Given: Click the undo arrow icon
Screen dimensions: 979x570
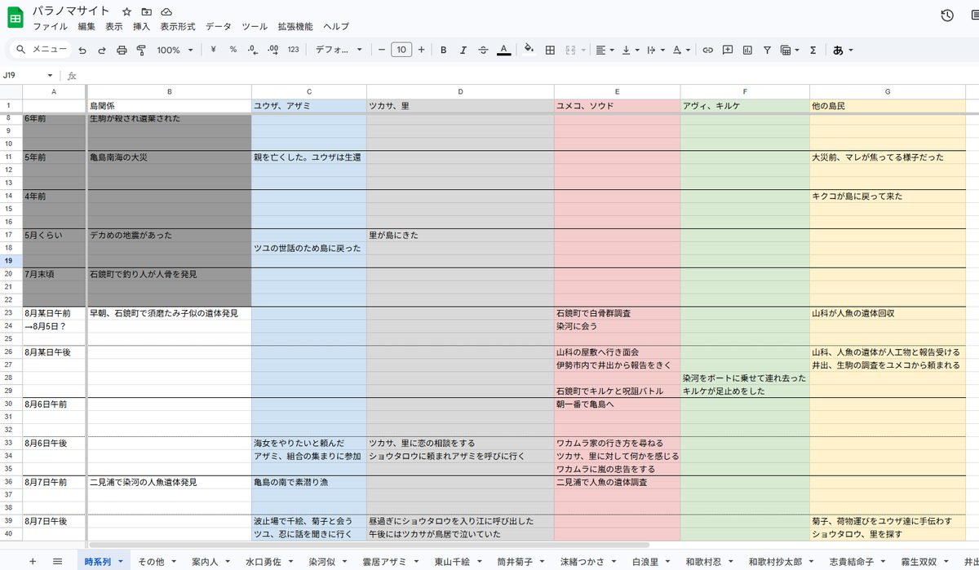Looking at the screenshot, I should click(x=82, y=50).
